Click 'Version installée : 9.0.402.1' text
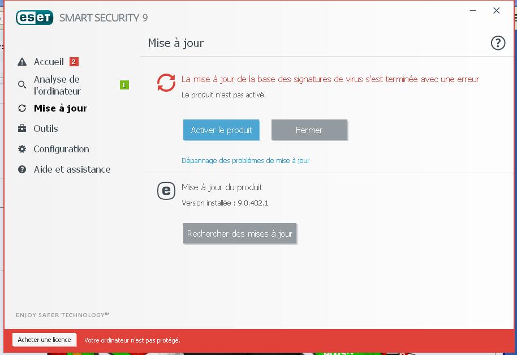Screen dimensions: 517x355 click(x=225, y=203)
